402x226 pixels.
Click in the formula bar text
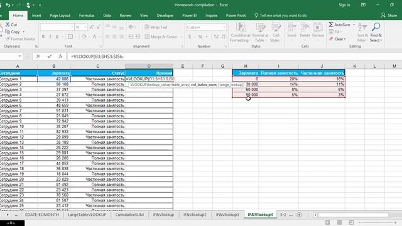click(97, 56)
